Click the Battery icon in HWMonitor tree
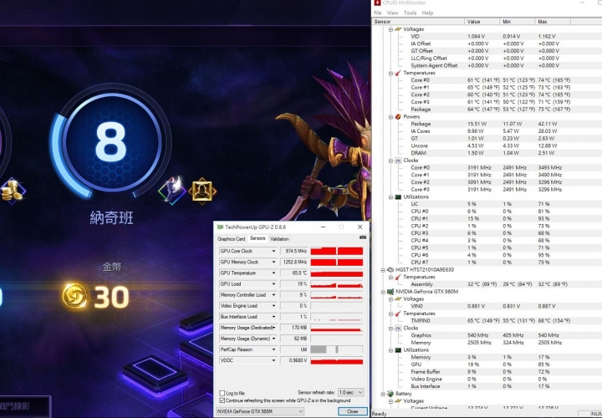 [390, 394]
